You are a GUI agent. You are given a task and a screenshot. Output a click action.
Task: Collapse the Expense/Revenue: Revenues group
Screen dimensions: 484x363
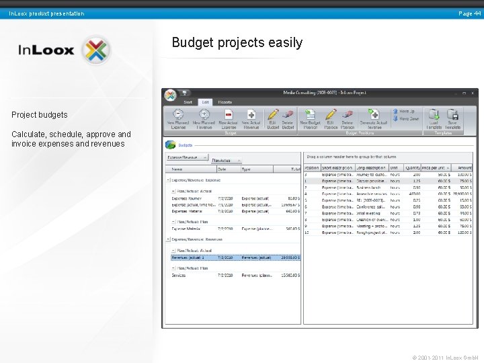(168, 239)
